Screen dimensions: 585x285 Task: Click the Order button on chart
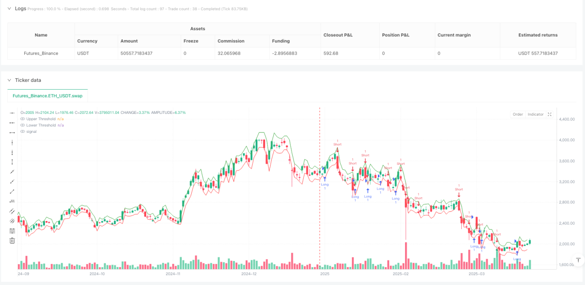coord(518,114)
